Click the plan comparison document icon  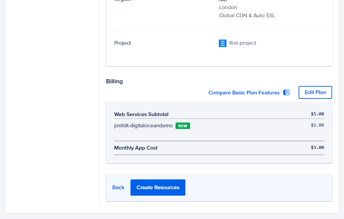click(286, 92)
